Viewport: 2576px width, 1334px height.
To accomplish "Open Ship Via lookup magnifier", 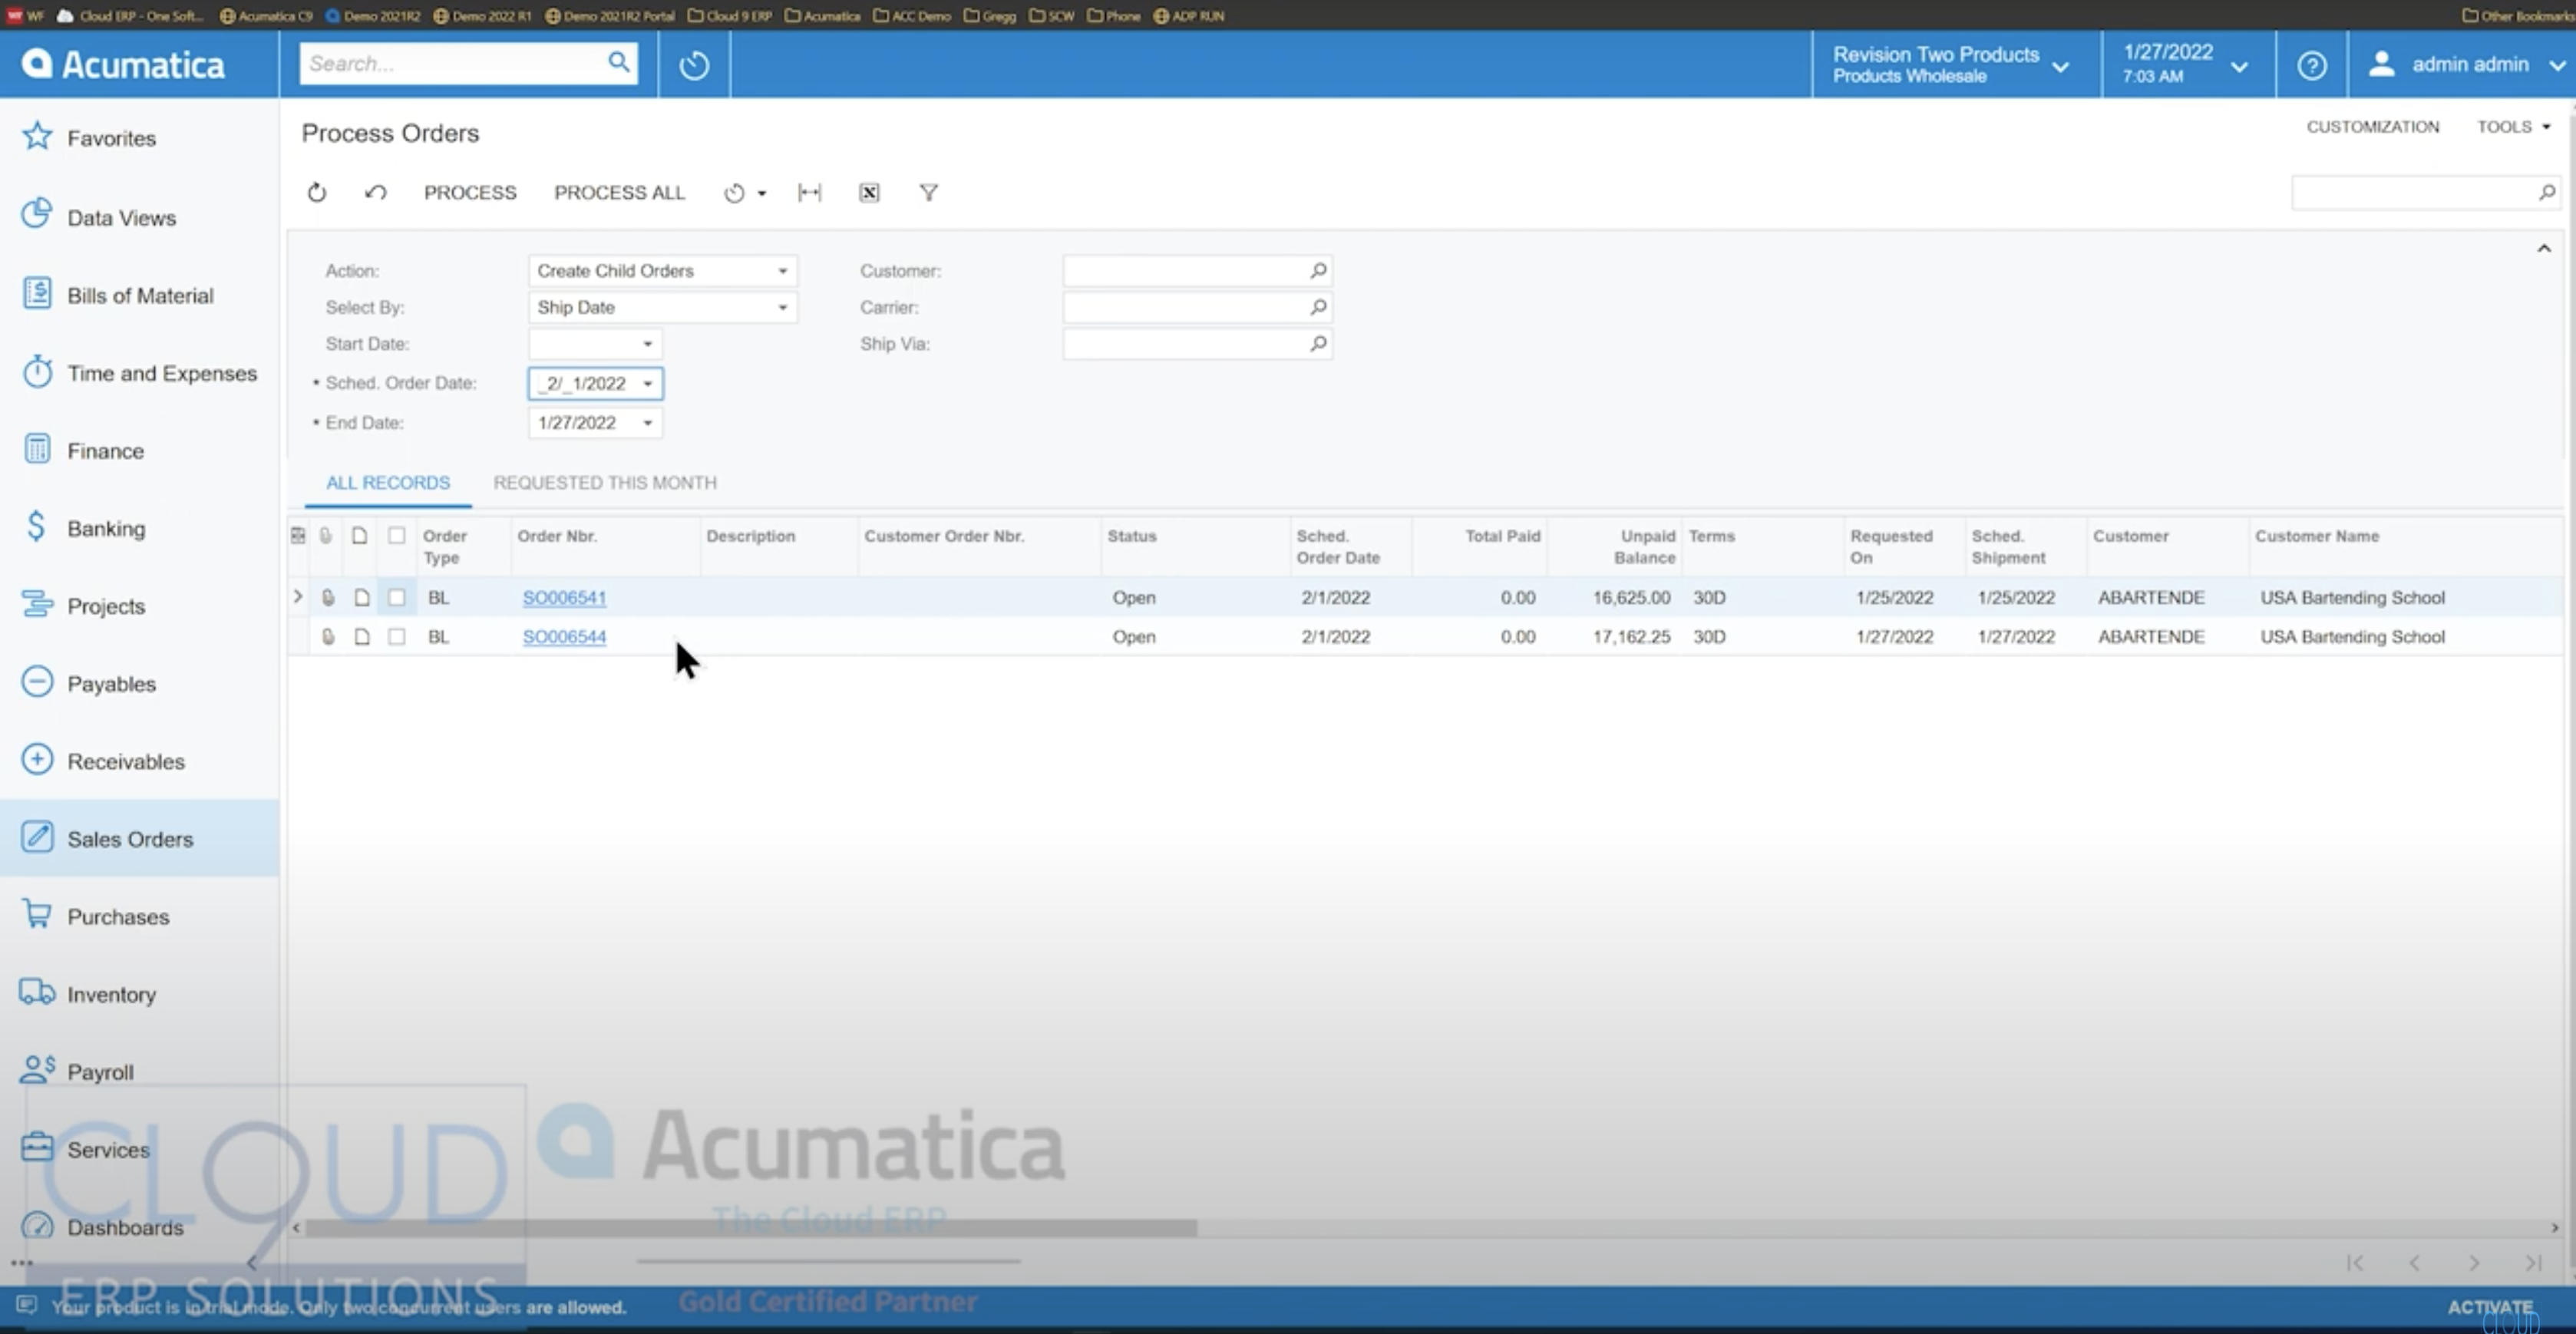I will 1318,343.
